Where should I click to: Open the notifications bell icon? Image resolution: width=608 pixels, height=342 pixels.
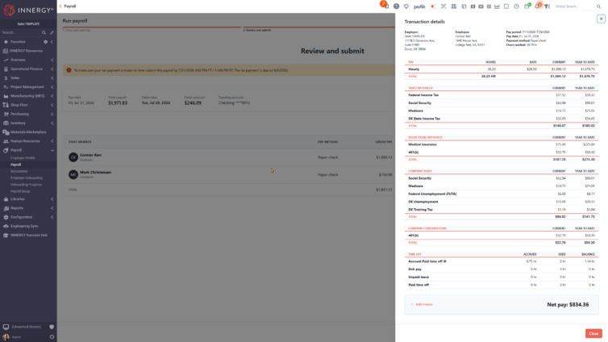coord(537,6)
